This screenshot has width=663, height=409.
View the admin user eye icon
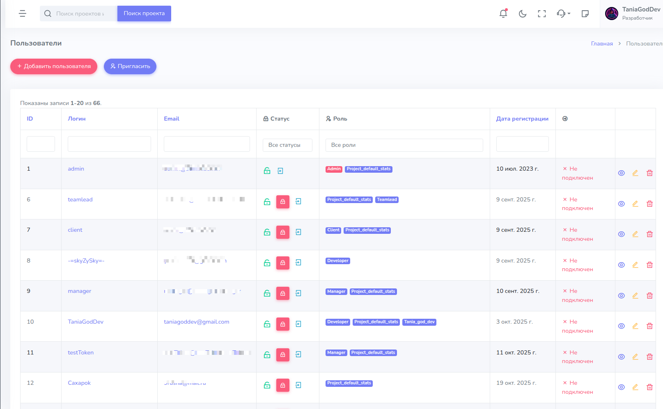pyautogui.click(x=622, y=173)
